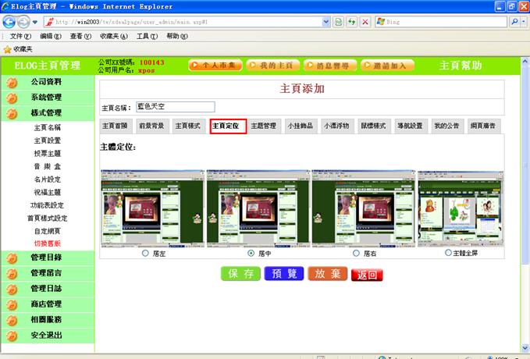The width and height of the screenshot is (530, 359).
Task: Click the 收藏夹 favorites star icon
Action: click(7, 48)
